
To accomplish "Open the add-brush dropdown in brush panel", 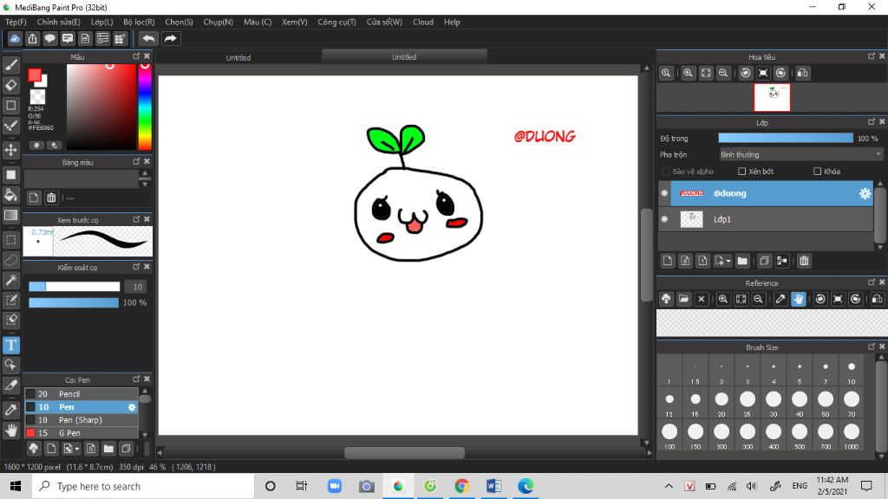I will click(x=77, y=449).
